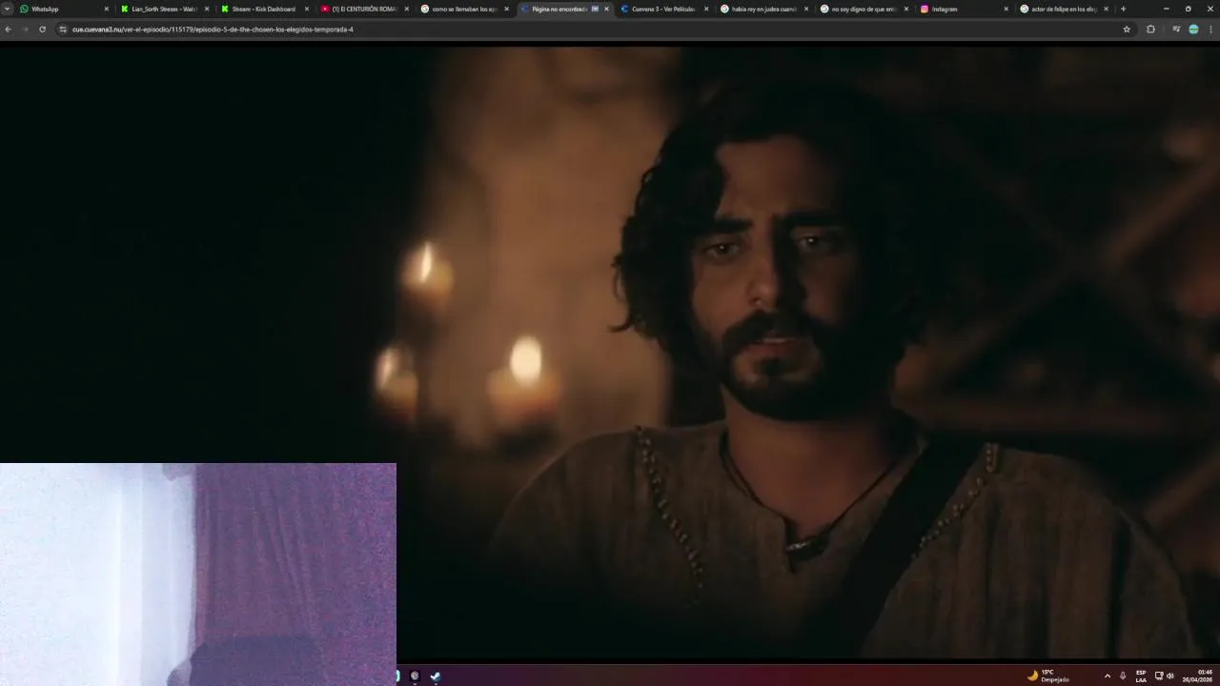Close the WhatsApp tab
Viewport: 1220px width, 686px height.
point(107,9)
